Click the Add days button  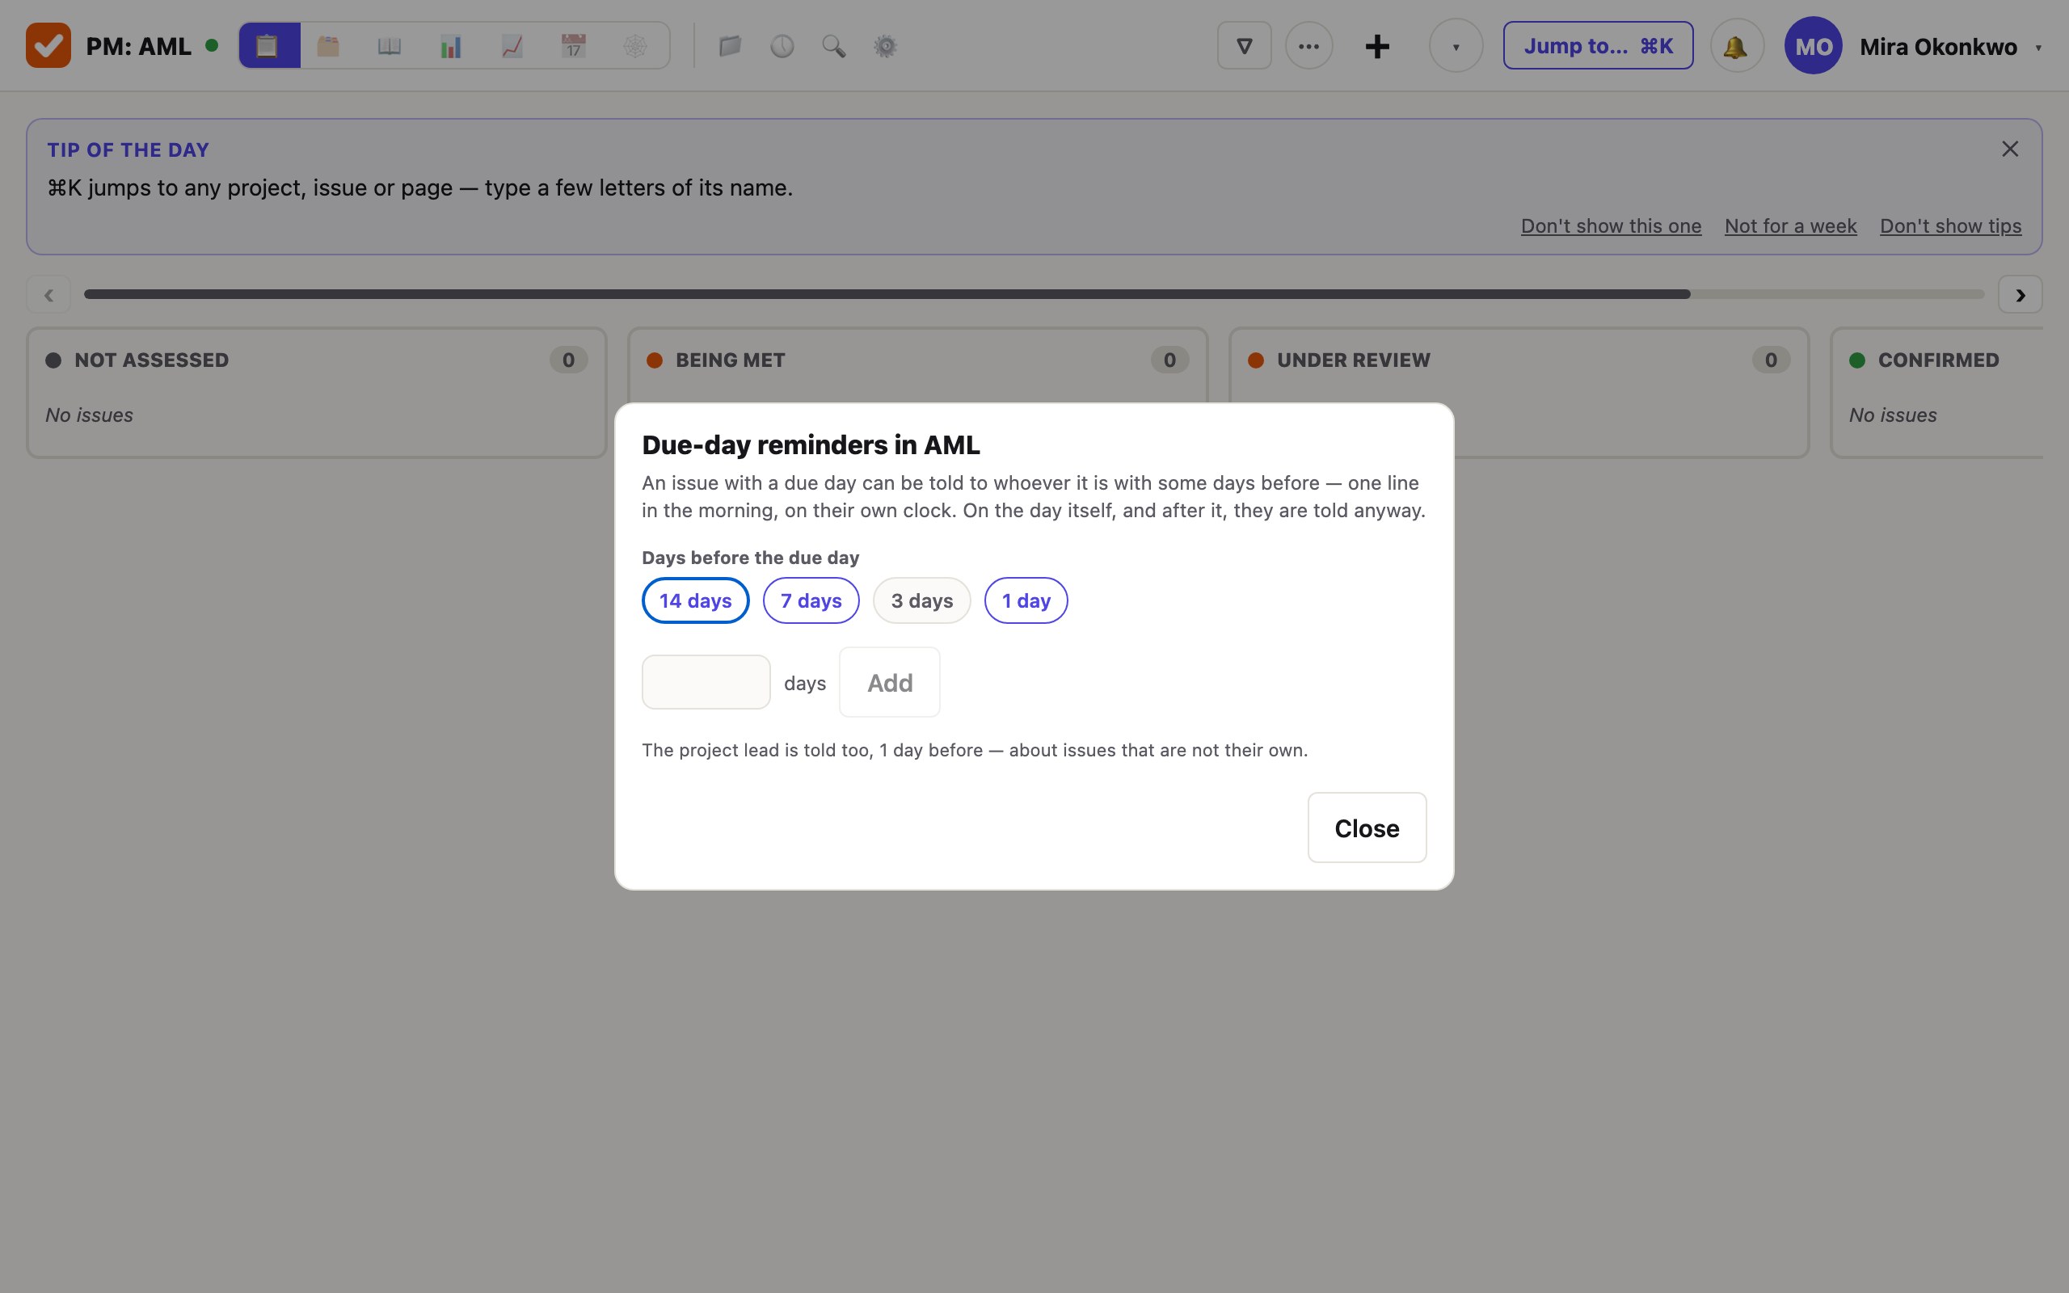click(889, 682)
